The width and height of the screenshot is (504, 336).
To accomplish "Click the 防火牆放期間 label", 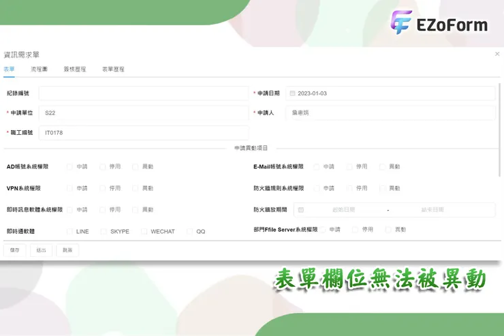I will (x=270, y=210).
